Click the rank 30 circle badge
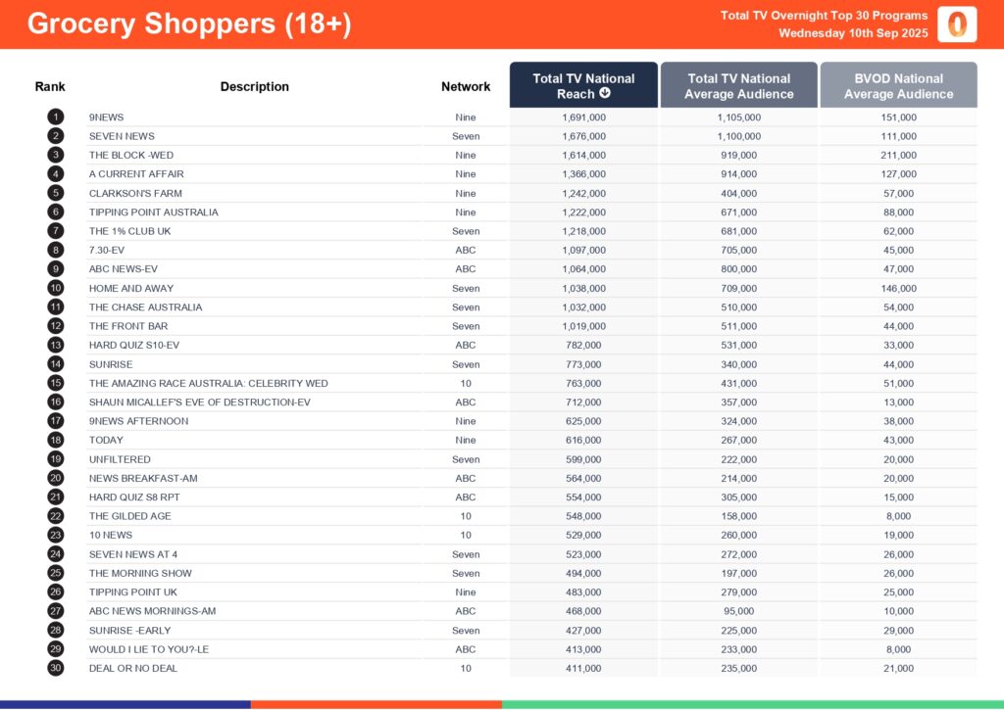The image size is (1004, 710). pos(55,668)
